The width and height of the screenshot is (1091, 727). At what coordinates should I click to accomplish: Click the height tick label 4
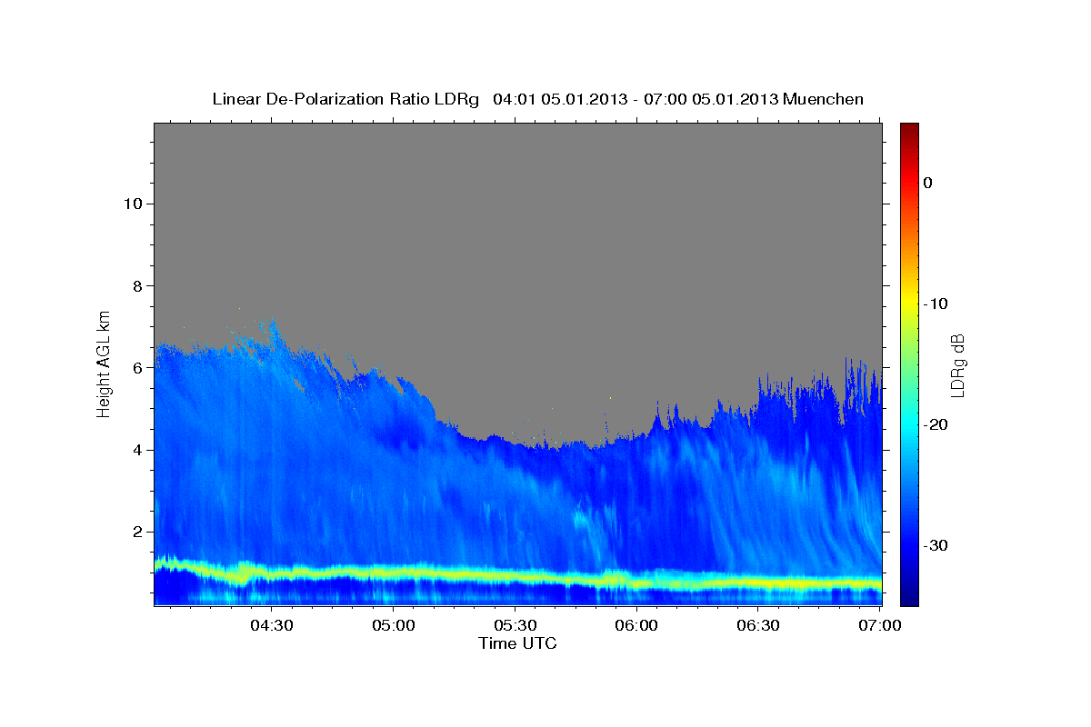click(x=135, y=450)
